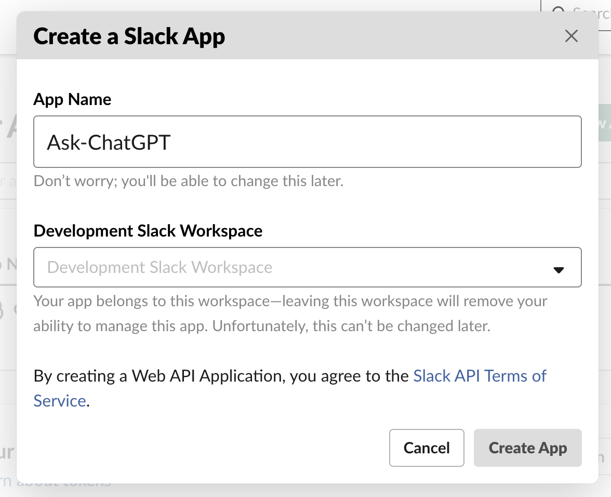Click the App Name label
611x497 pixels.
pyautogui.click(x=72, y=99)
